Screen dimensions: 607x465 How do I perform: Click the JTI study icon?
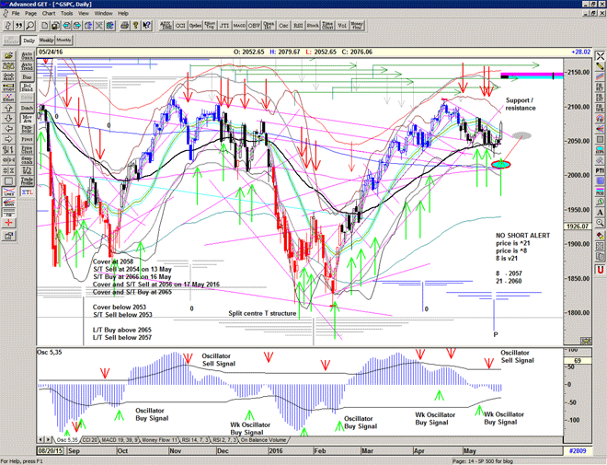(207, 27)
